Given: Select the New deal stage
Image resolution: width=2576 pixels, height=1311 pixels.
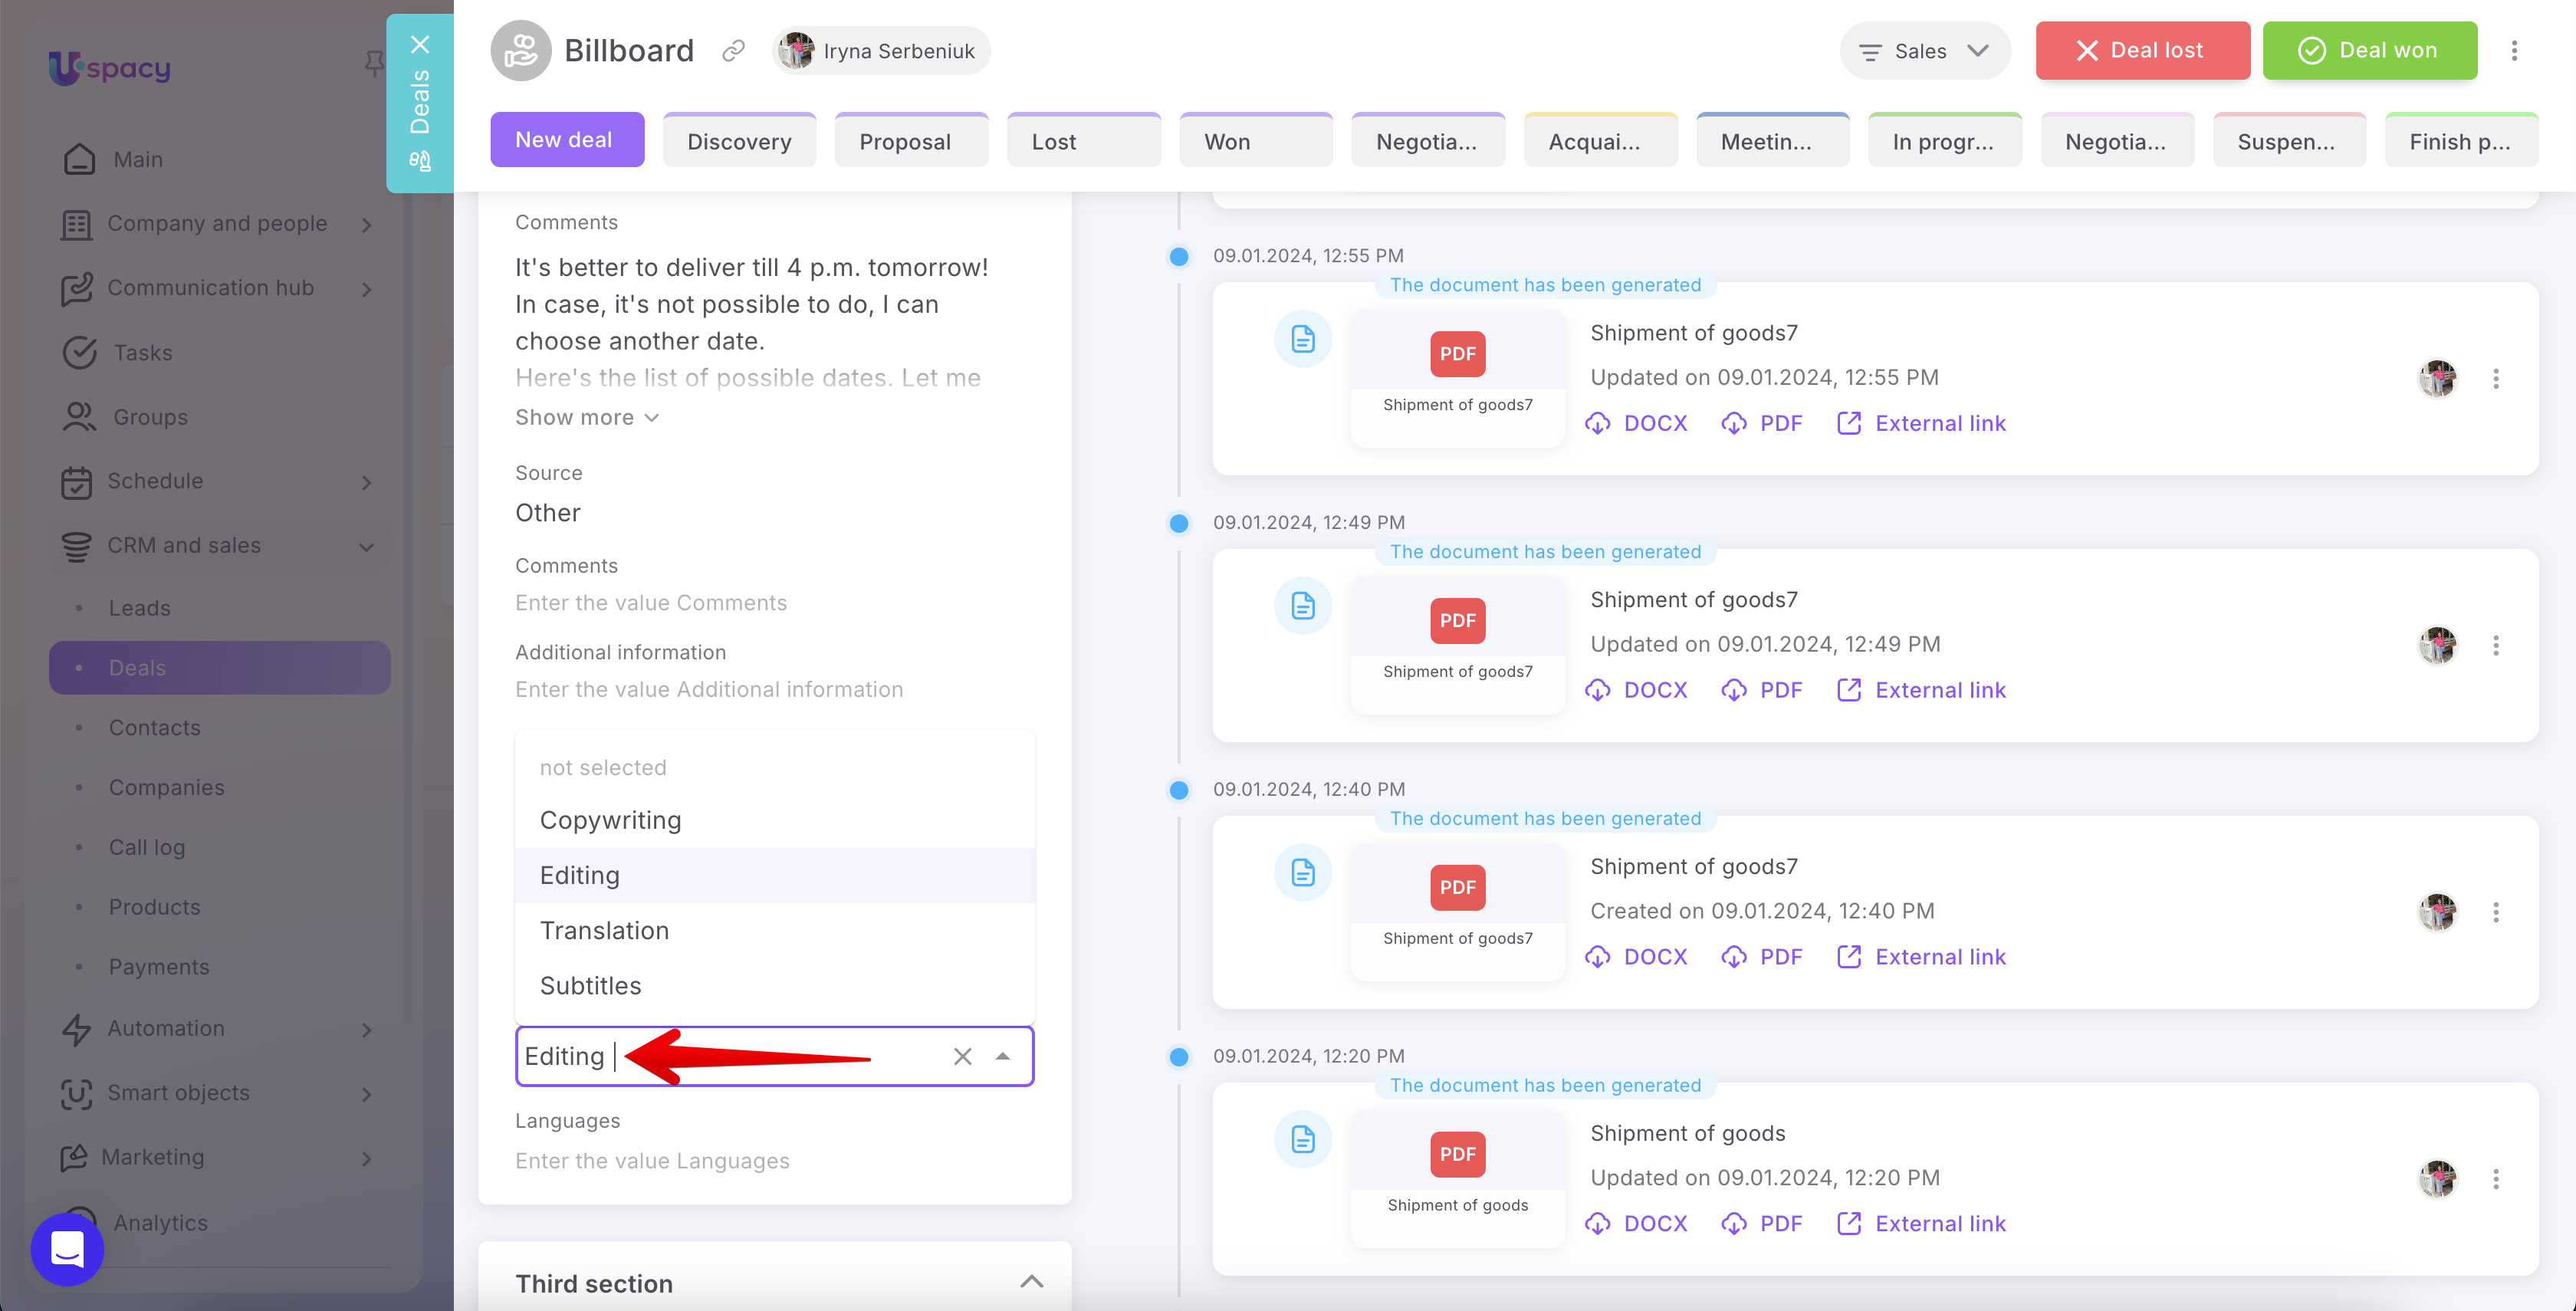Looking at the screenshot, I should click(567, 140).
